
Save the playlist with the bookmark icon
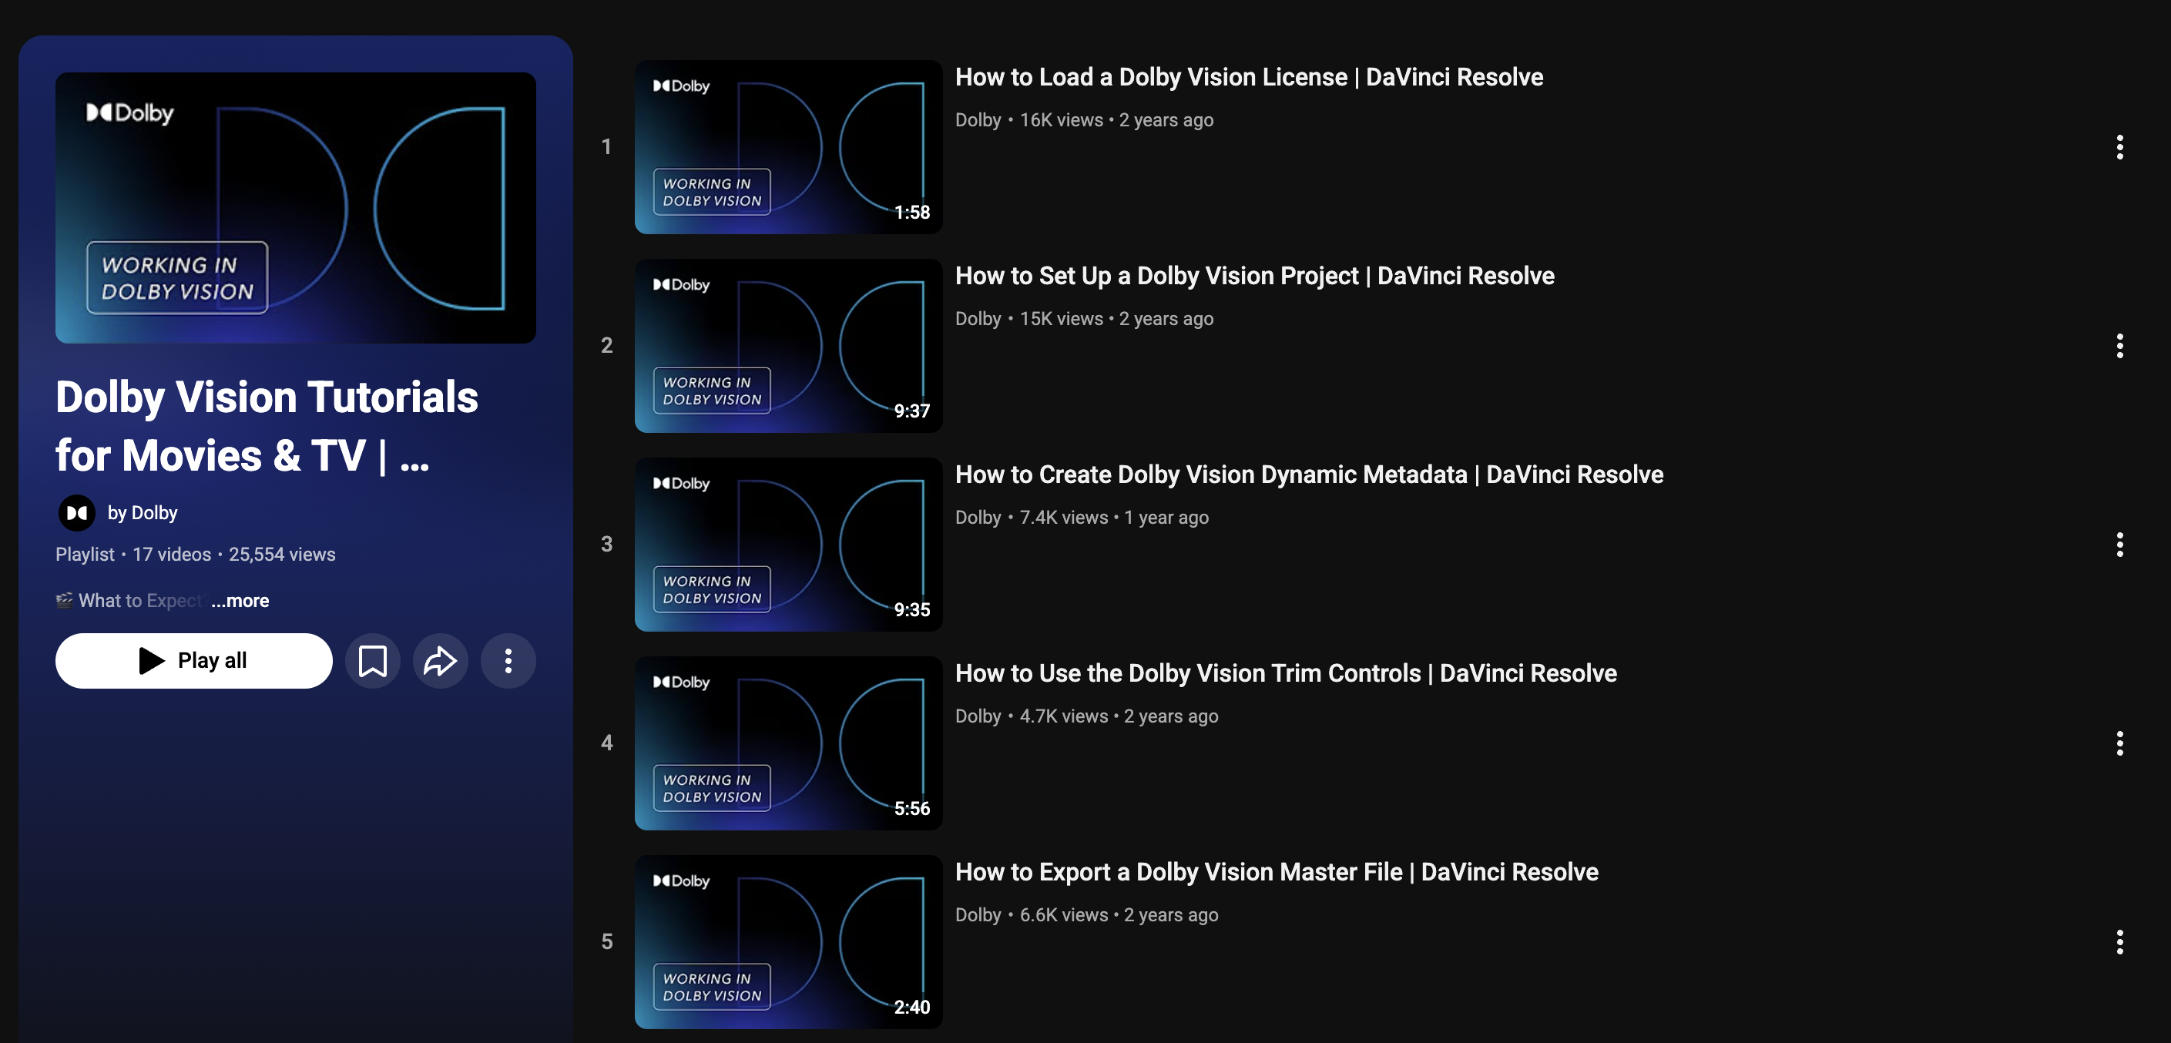coord(373,660)
